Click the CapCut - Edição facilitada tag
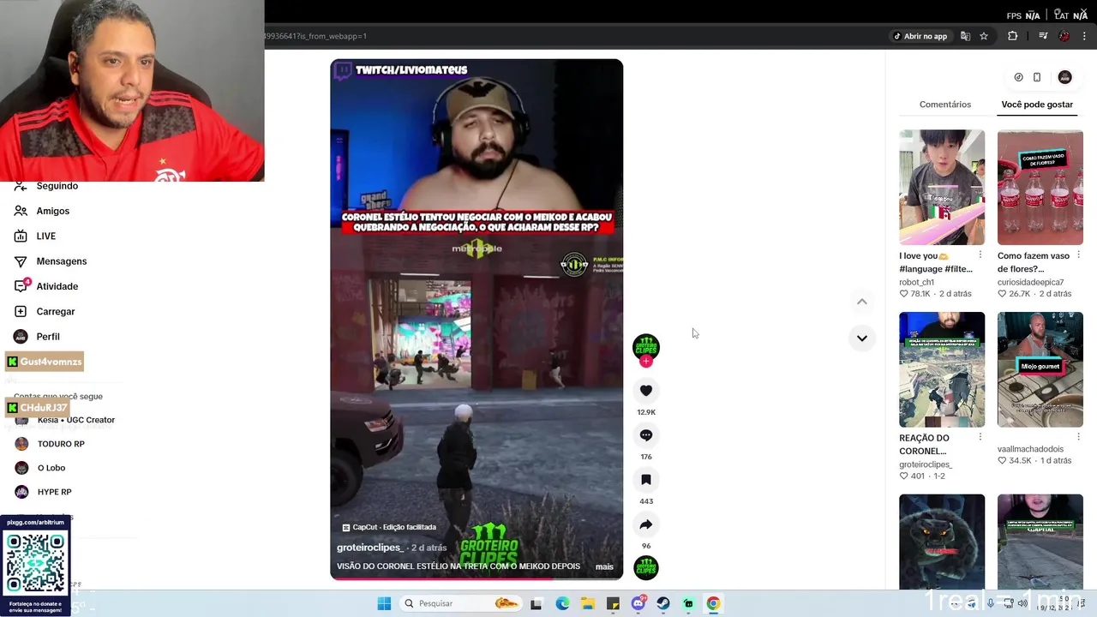The image size is (1097, 617). pyautogui.click(x=389, y=527)
